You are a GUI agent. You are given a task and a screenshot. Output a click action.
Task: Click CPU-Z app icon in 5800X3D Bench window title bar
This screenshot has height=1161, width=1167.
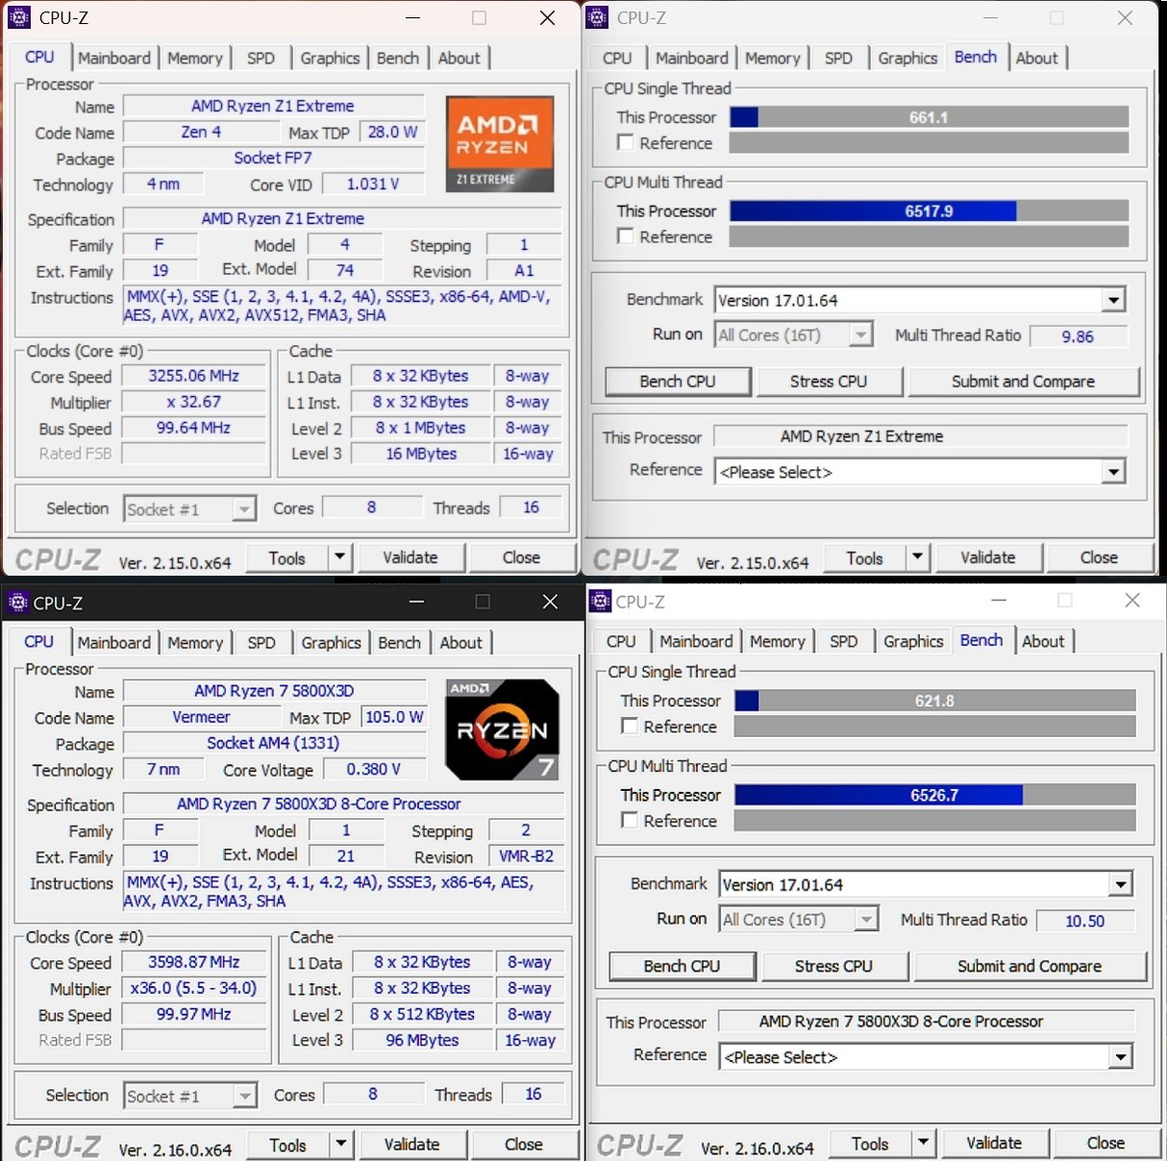(x=600, y=602)
